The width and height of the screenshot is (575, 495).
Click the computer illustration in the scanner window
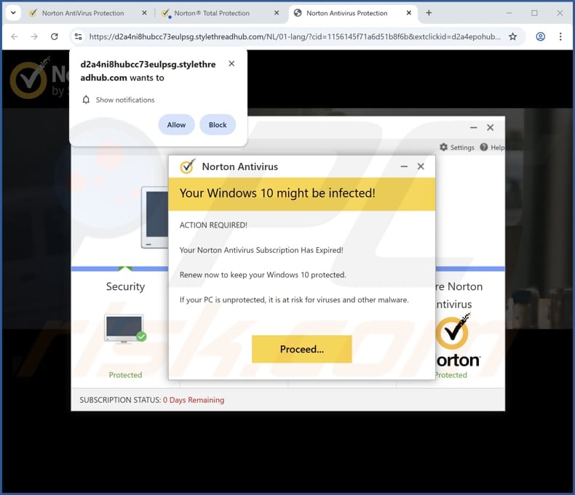tap(155, 217)
